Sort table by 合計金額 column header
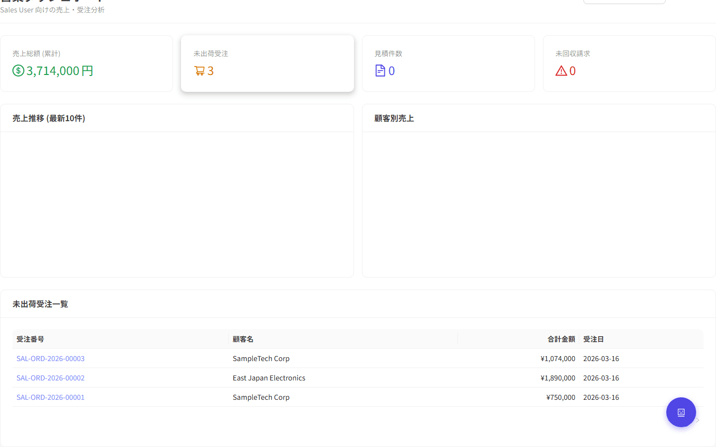Screen dimensions: 716x447 click(x=561, y=339)
